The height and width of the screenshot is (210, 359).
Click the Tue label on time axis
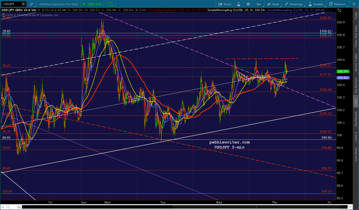(163, 202)
